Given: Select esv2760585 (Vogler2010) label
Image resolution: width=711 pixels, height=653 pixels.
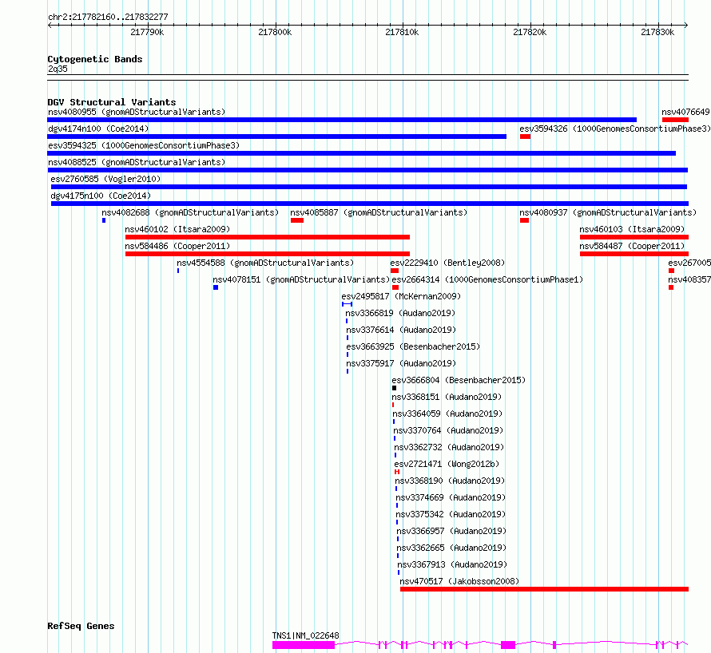Looking at the screenshot, I should click(105, 179).
